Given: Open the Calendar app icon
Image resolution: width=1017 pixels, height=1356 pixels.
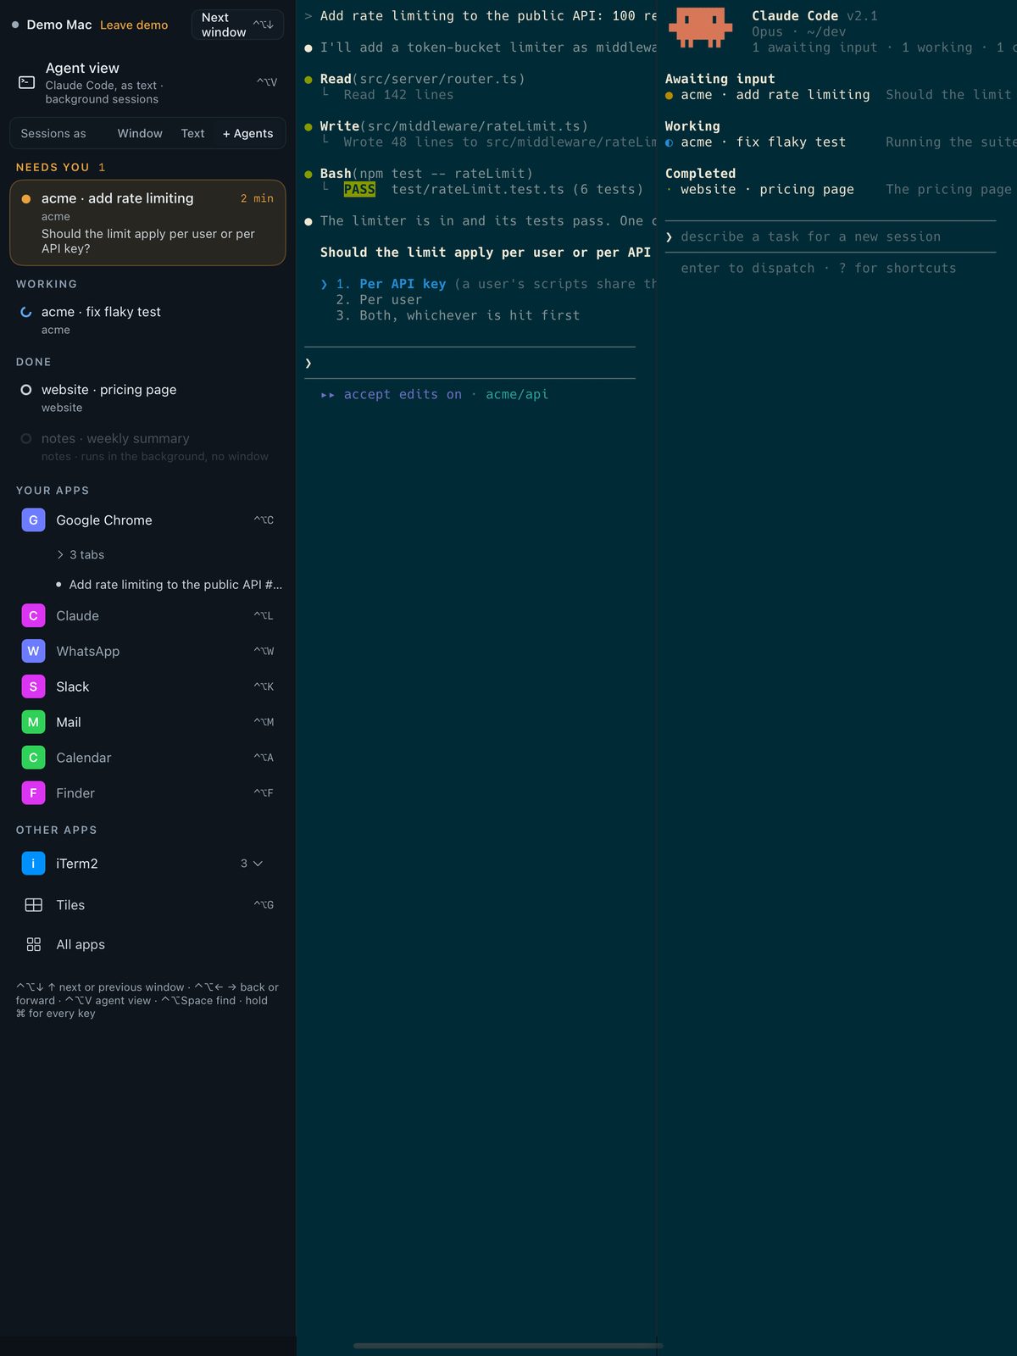Looking at the screenshot, I should (33, 758).
